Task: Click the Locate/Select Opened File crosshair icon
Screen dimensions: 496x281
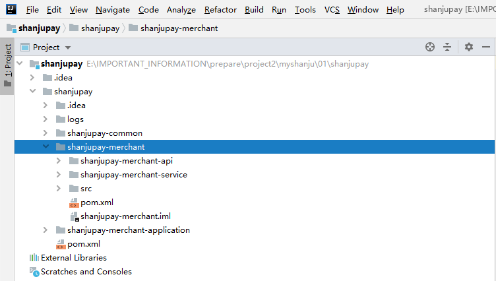Action: click(430, 47)
